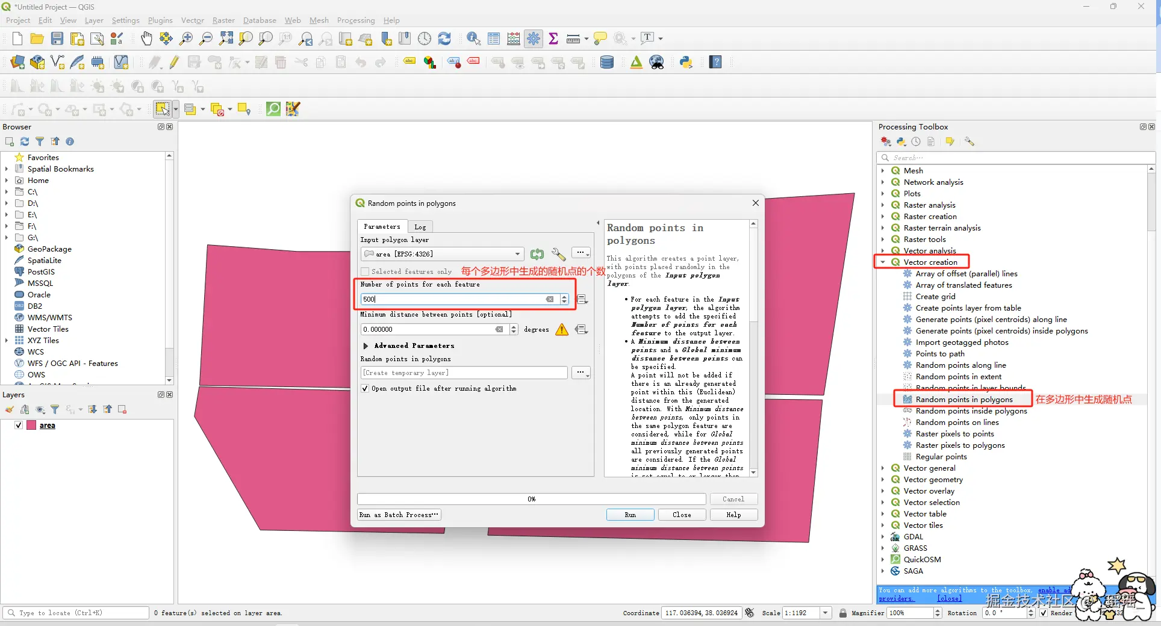This screenshot has width=1161, height=626.
Task: Toggle the Render checkbox in status bar
Action: [1044, 613]
